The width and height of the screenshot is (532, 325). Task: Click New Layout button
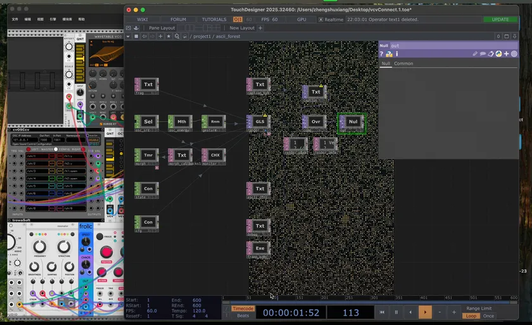click(242, 28)
